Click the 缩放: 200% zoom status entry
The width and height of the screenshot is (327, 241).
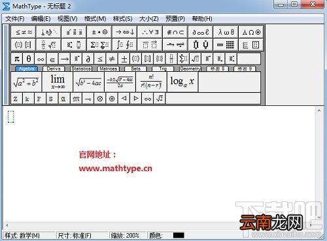(125, 235)
